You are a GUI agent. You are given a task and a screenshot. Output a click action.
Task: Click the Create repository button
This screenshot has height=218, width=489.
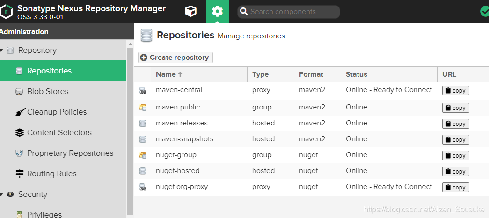coord(175,58)
